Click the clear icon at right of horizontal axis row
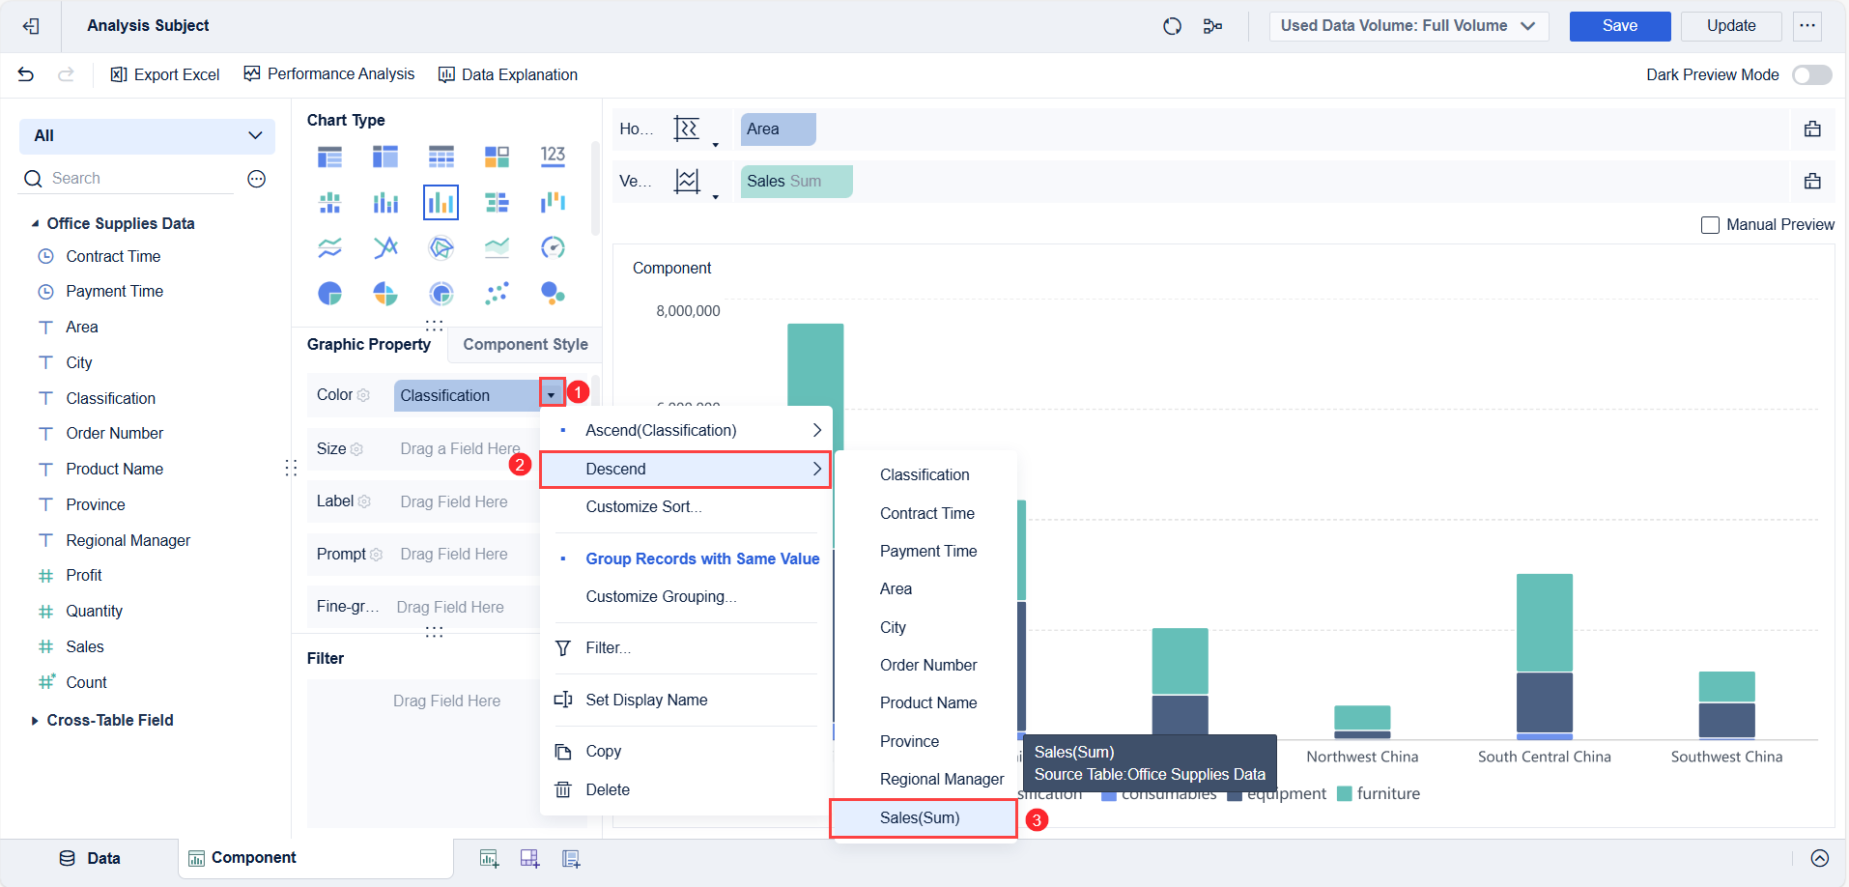 [1812, 129]
